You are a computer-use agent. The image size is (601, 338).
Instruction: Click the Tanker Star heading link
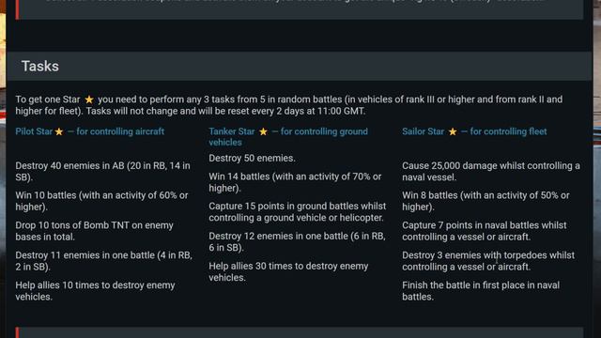point(288,137)
